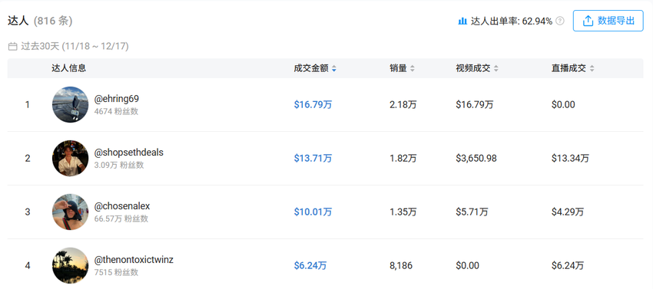The height and width of the screenshot is (289, 653).
Task: Click help icon next to 达人出单率
Action: pyautogui.click(x=560, y=21)
